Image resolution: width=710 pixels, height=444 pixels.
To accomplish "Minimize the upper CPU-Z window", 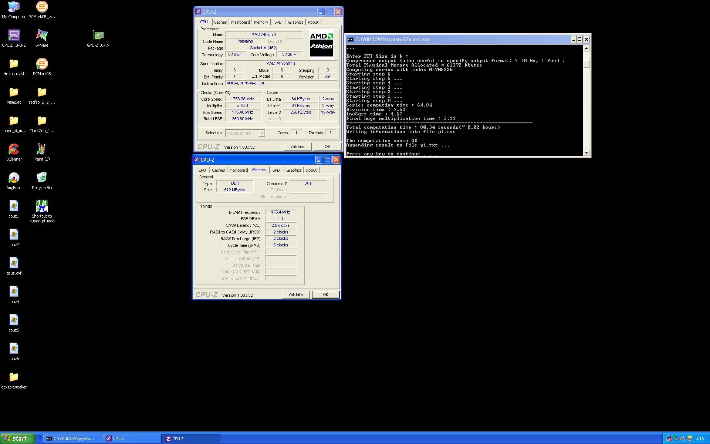I will tap(321, 12).
